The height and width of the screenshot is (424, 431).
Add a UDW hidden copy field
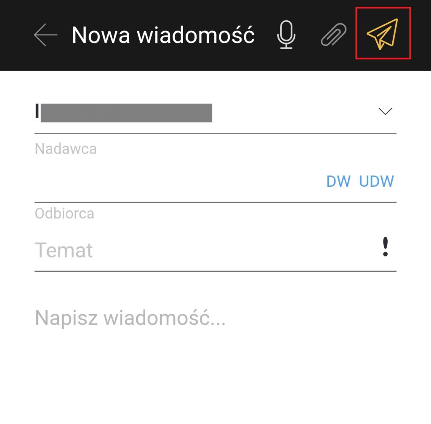pyautogui.click(x=376, y=181)
